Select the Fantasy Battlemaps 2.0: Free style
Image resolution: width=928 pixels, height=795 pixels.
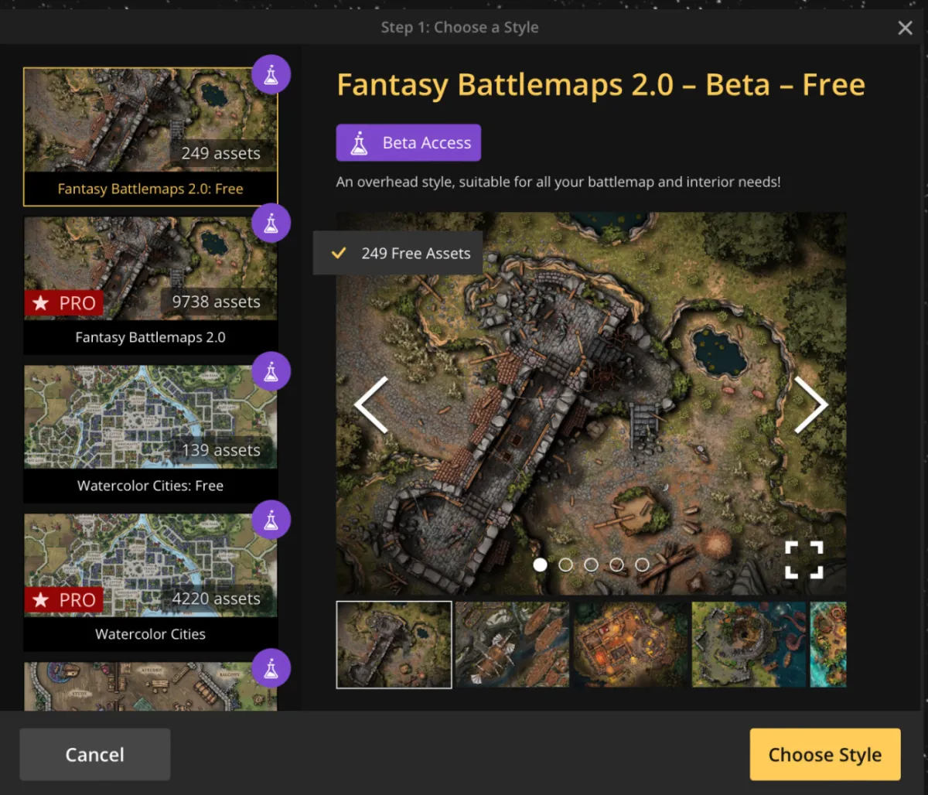pos(151,136)
